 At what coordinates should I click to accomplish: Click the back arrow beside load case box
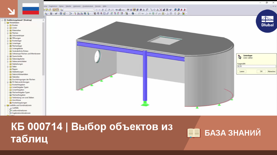pyautogui.click(x=97, y=10)
